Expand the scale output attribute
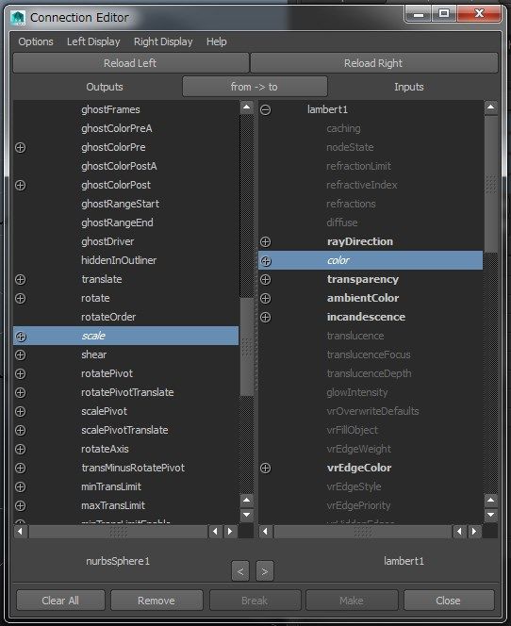 coord(21,337)
